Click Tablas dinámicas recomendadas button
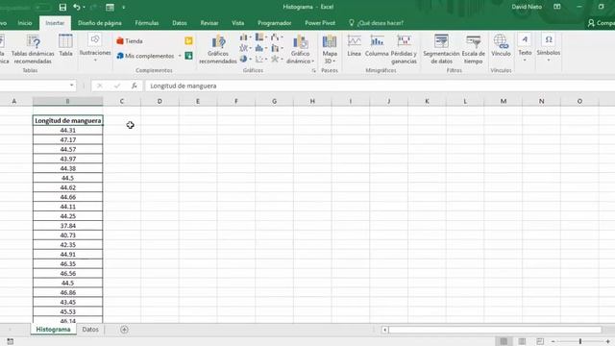The image size is (615, 346). 33,49
